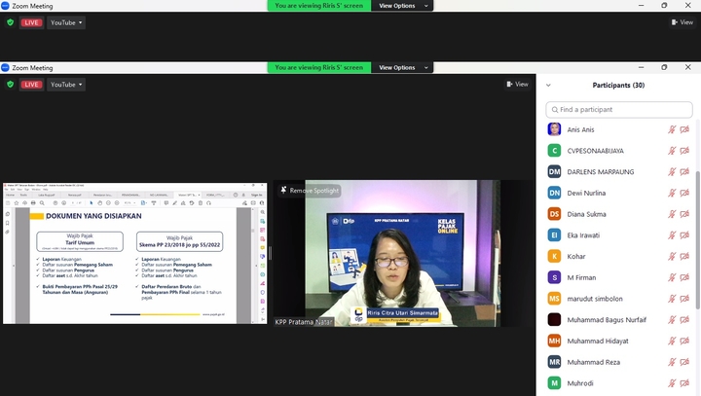Click the View layout button
This screenshot has height=396, width=701.
click(x=517, y=85)
